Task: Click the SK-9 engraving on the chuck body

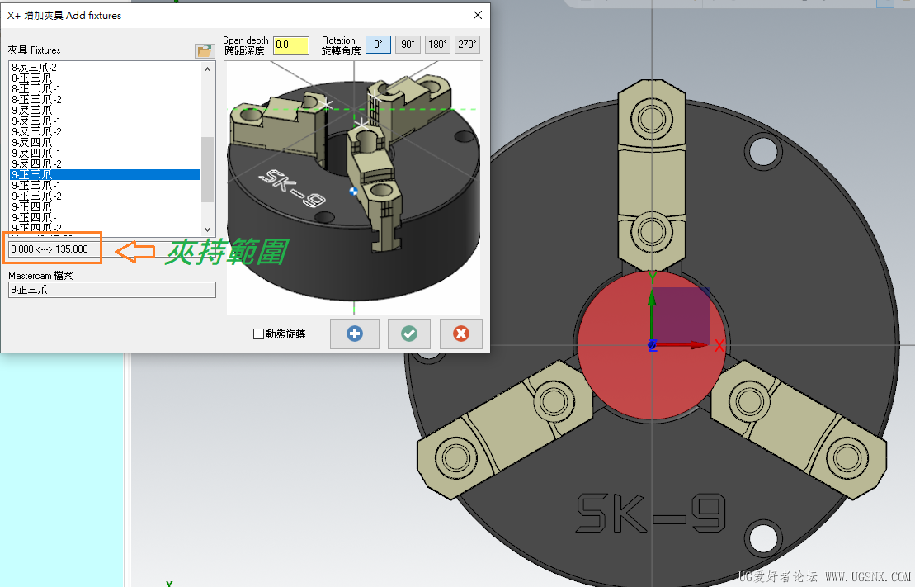Action: point(651,513)
